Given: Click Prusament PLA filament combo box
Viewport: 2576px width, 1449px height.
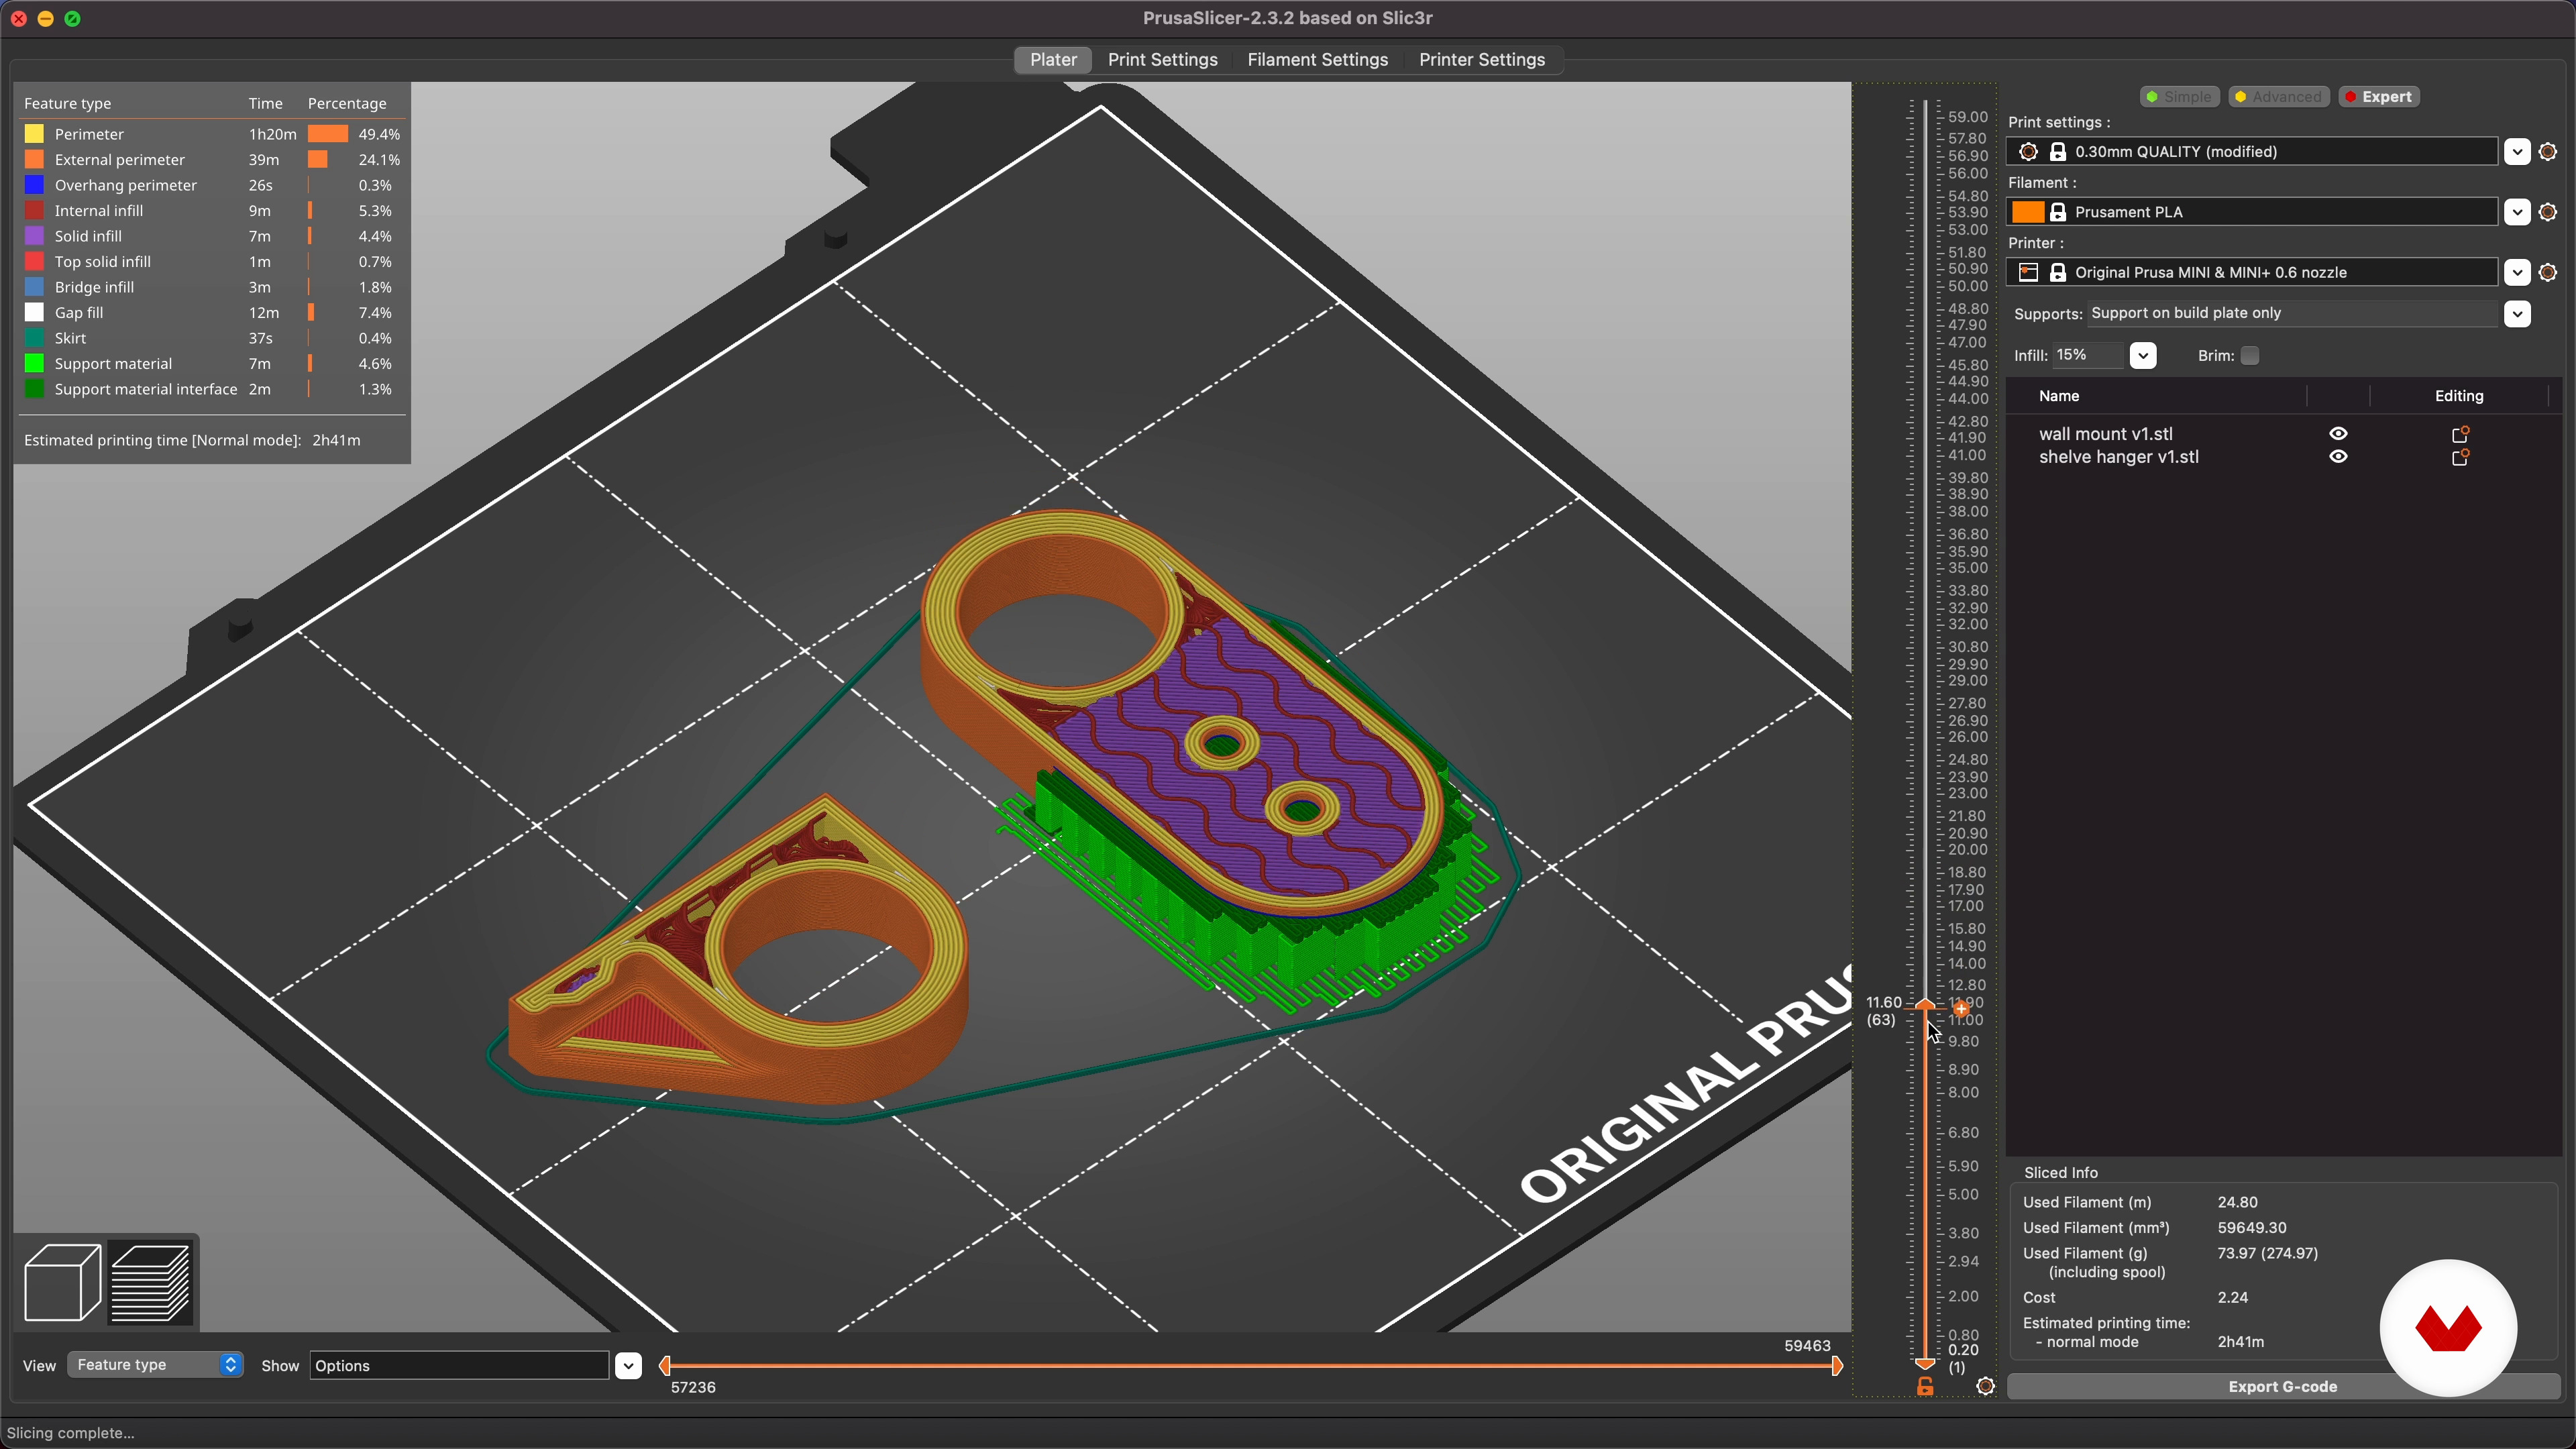Looking at the screenshot, I should click(2252, 212).
